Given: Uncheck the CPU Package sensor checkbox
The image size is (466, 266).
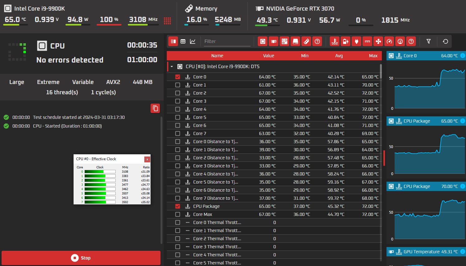Looking at the screenshot, I should pos(178,206).
